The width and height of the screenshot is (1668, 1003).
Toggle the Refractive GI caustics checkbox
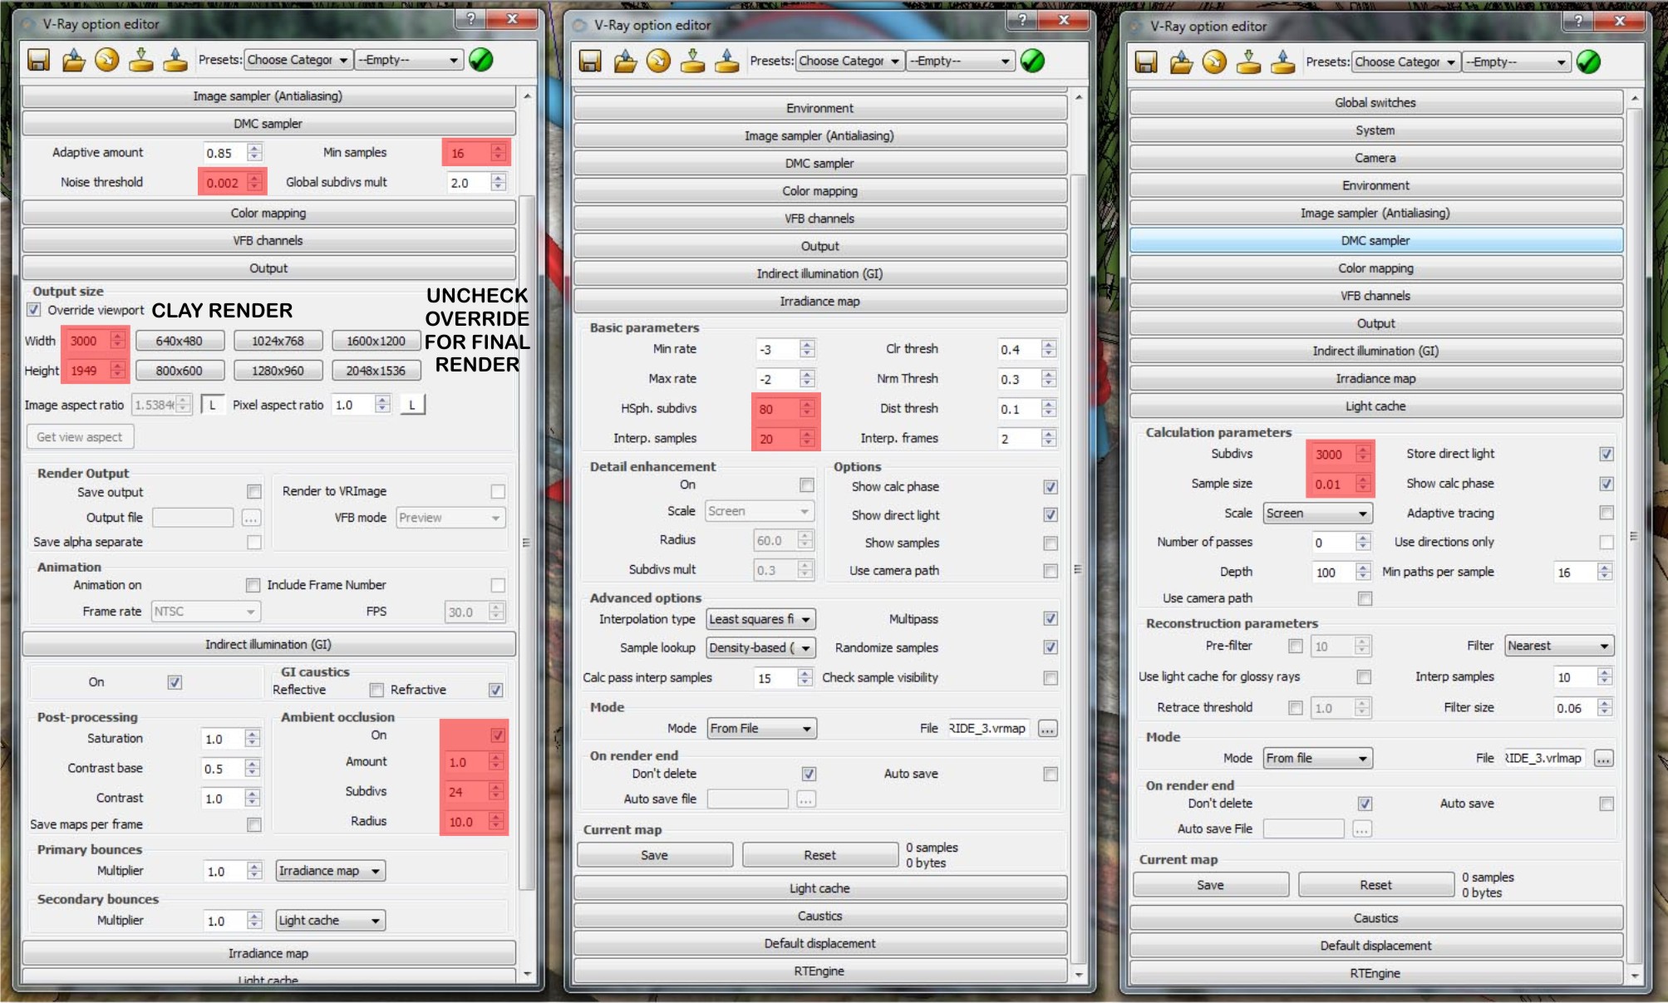[495, 690]
